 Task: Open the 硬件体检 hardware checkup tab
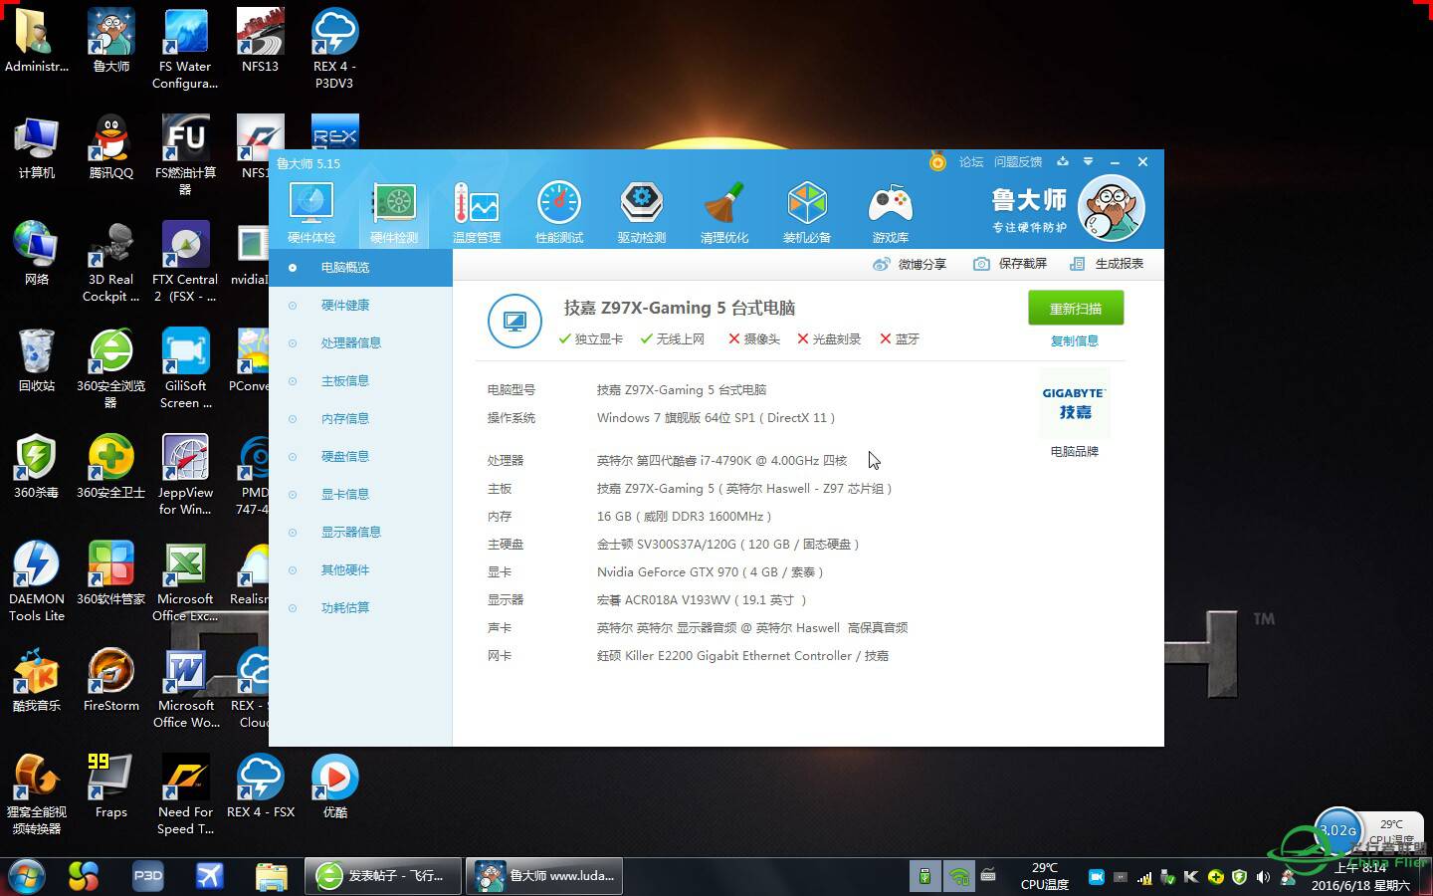click(x=311, y=213)
